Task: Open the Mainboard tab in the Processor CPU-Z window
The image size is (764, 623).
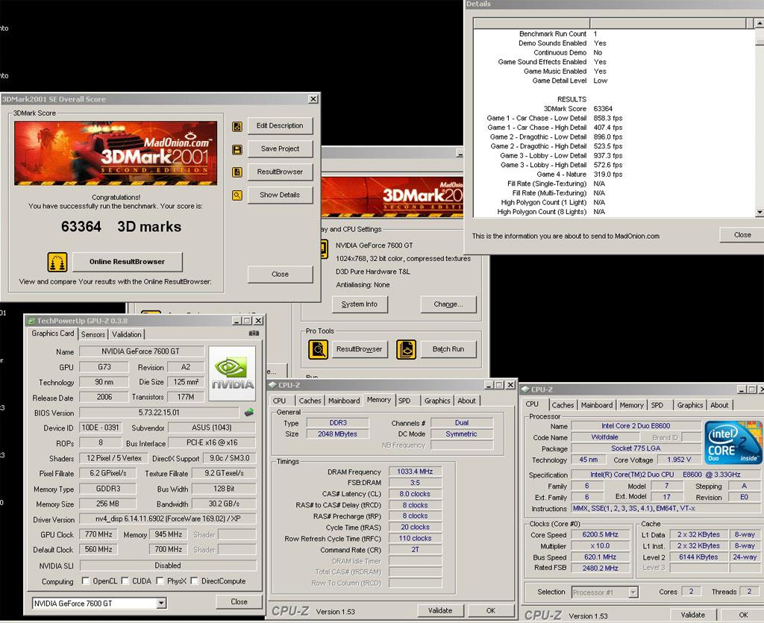Action: click(x=597, y=405)
